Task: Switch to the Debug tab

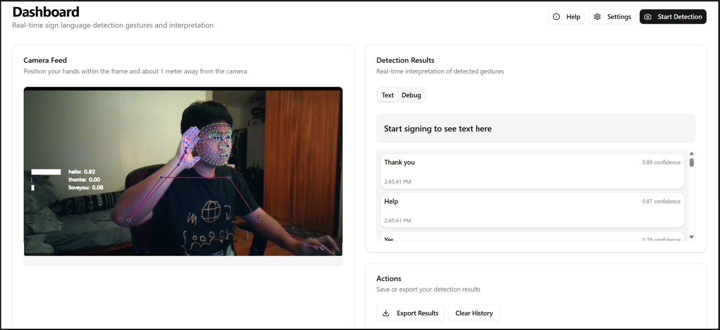Action: click(x=411, y=95)
